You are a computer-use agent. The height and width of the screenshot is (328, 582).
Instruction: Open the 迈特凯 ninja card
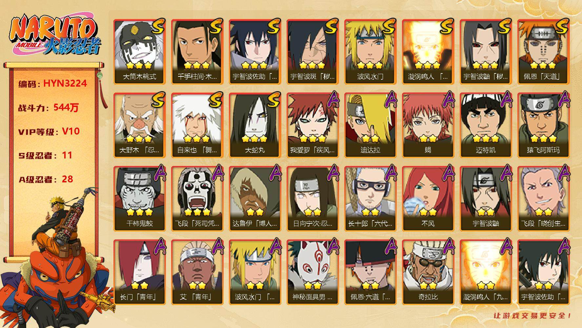point(486,125)
